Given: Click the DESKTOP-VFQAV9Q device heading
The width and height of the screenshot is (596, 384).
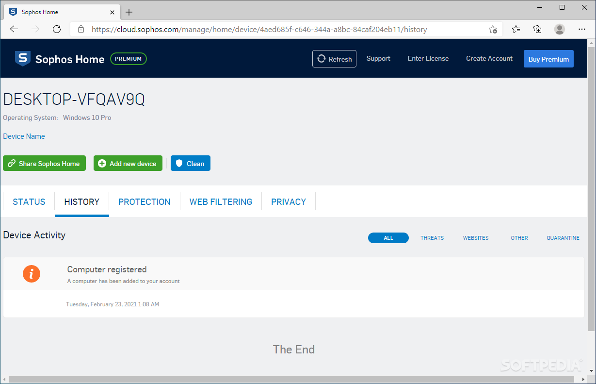Looking at the screenshot, I should tap(74, 100).
